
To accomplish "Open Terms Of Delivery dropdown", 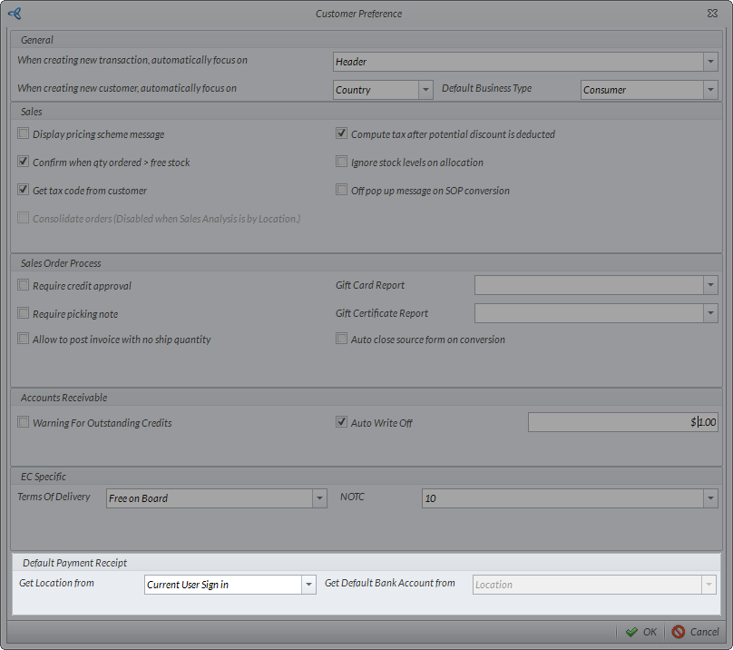I will [319, 498].
